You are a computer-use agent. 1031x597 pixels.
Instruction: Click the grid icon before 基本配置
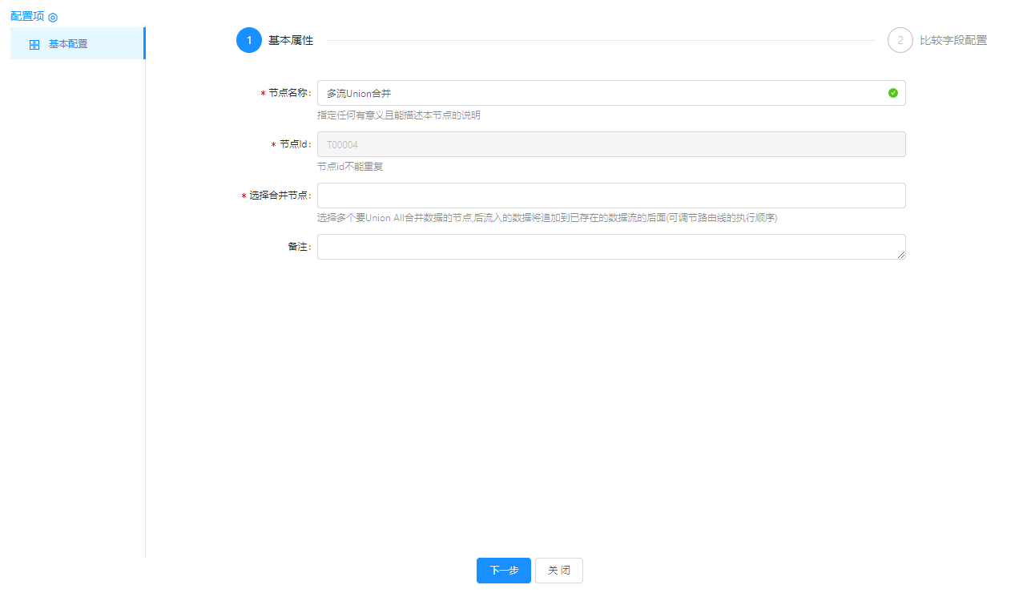pos(34,45)
